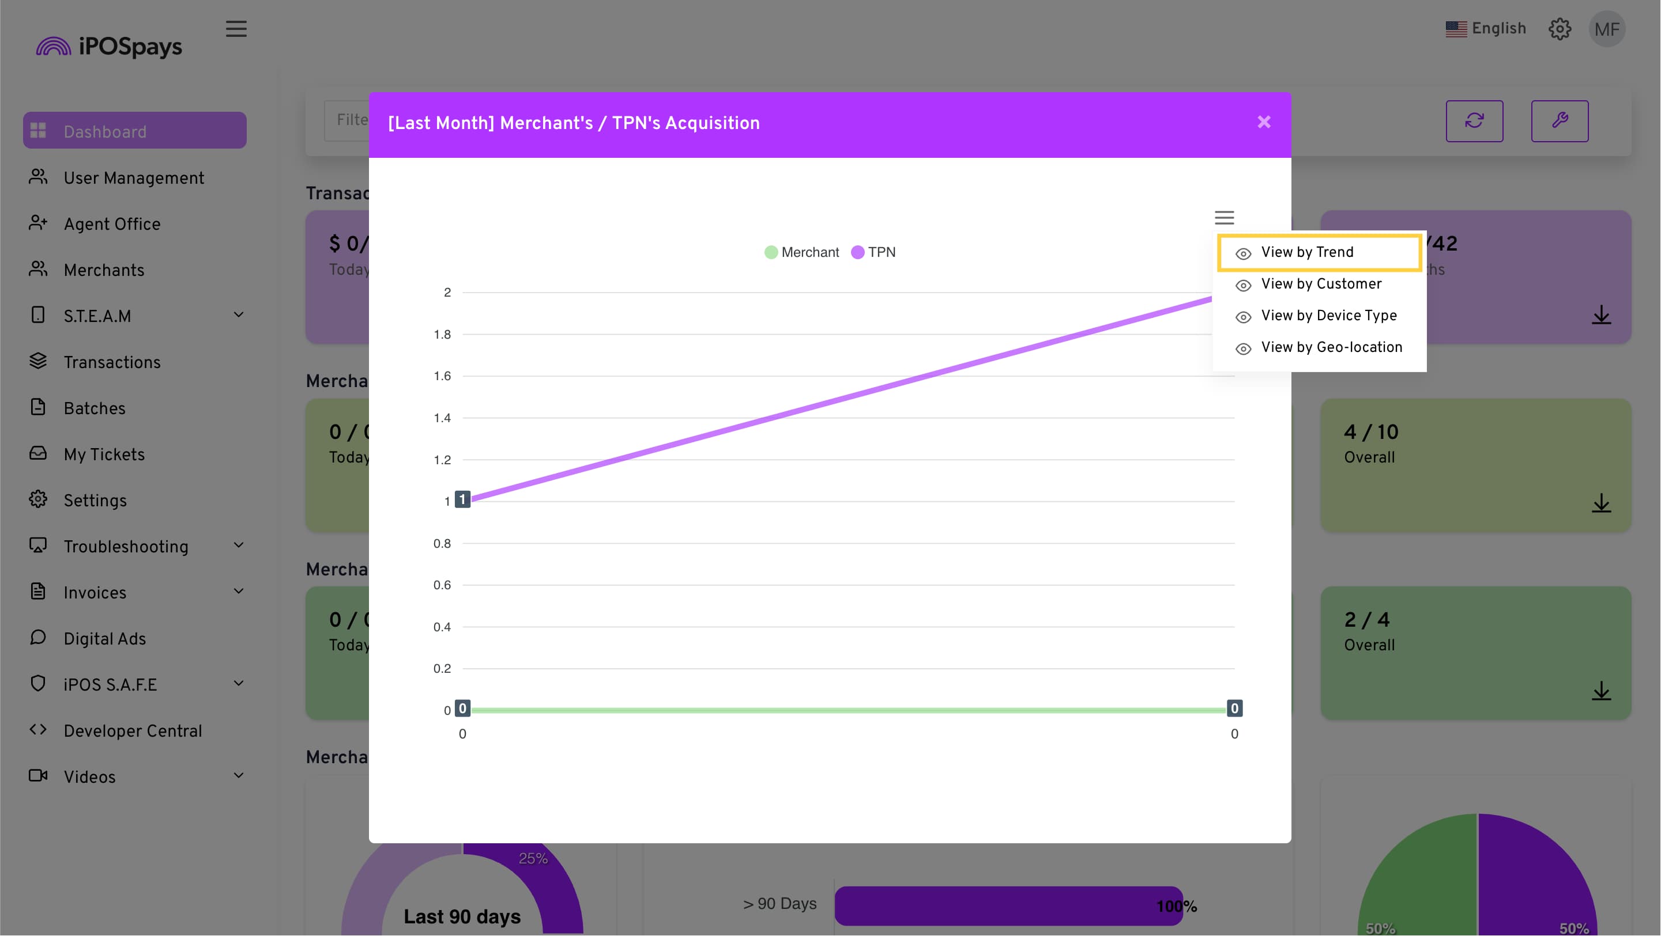This screenshot has width=1661, height=936.
Task: Expand the Videos submenu chevron
Action: click(239, 776)
